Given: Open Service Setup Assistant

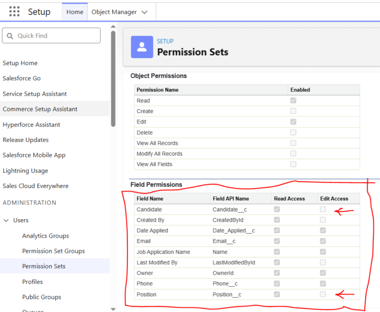Looking at the screenshot, I should click(x=35, y=94).
